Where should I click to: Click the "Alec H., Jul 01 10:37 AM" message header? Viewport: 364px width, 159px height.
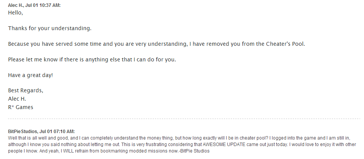(x=34, y=5)
